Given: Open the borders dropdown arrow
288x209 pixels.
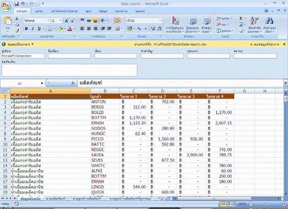Looking at the screenshot, I should [54, 28].
